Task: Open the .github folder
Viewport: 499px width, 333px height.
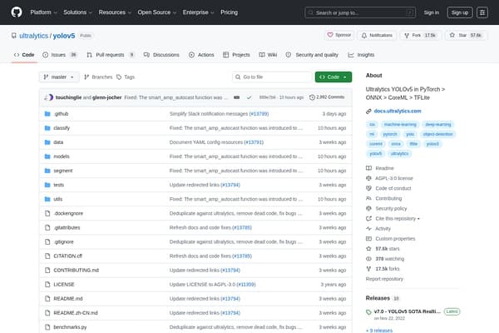Action: tap(61, 114)
